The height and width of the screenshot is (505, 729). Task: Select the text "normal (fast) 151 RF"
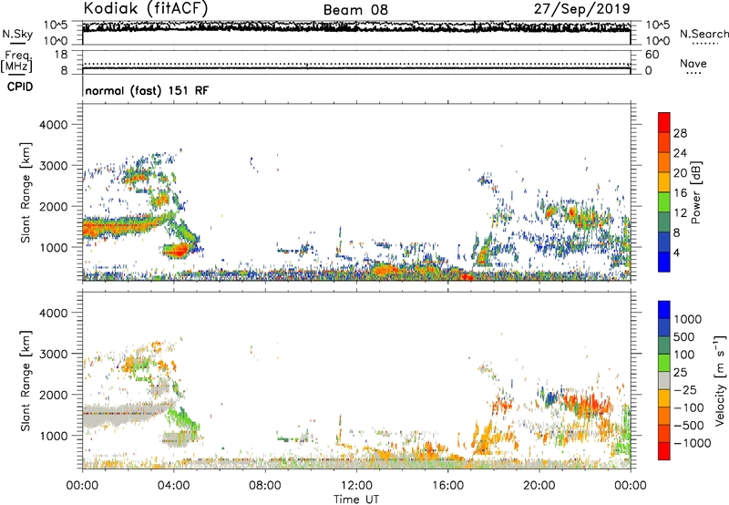[x=147, y=90]
